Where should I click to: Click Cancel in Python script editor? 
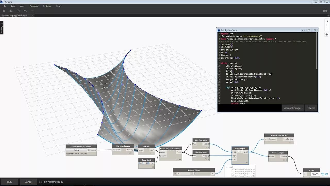311,108
